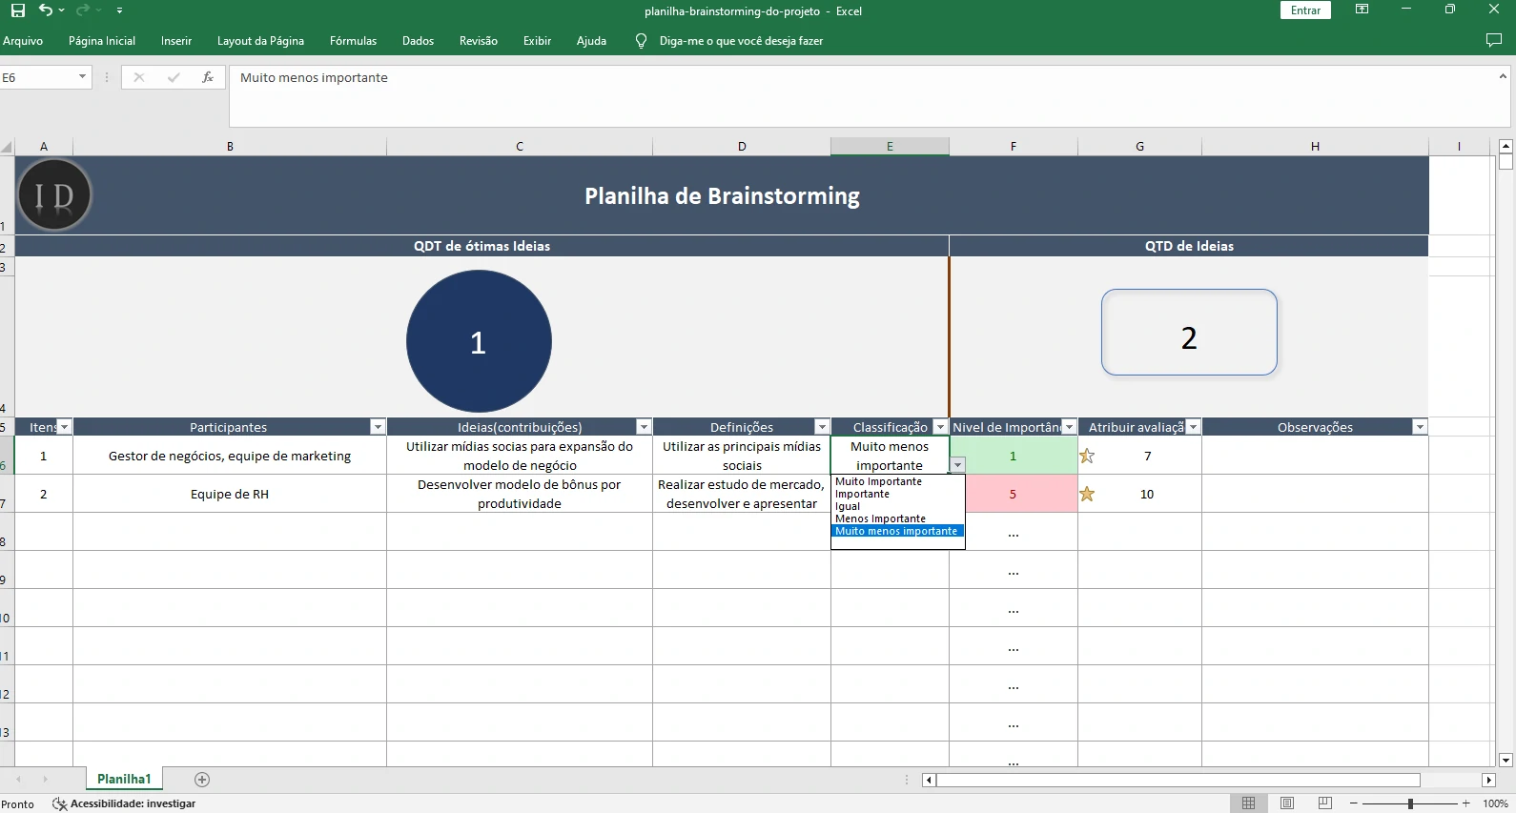This screenshot has height=813, width=1516.
Task: Choose 'Muito Importante' from dropdown list
Action: click(x=878, y=481)
